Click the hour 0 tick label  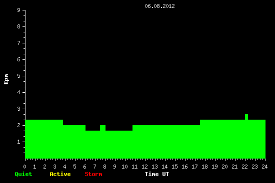pyautogui.click(x=24, y=167)
